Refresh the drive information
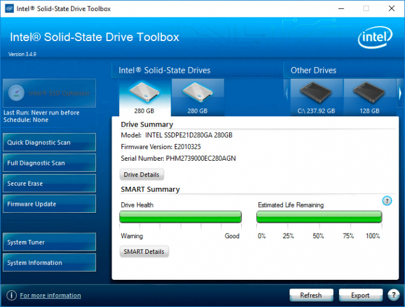This screenshot has width=405, height=307. tap(311, 295)
